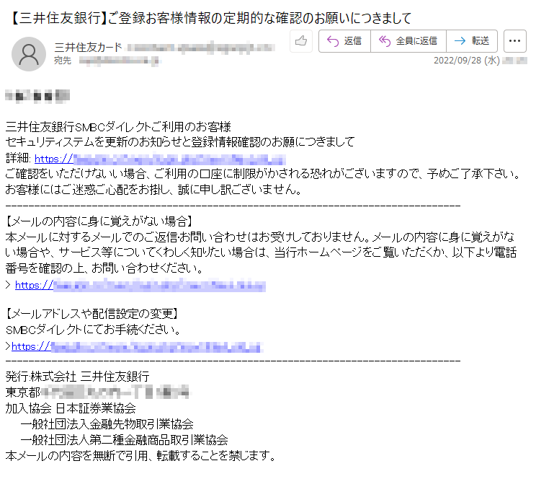
Task: Click the 宛先 label
Action: click(63, 61)
